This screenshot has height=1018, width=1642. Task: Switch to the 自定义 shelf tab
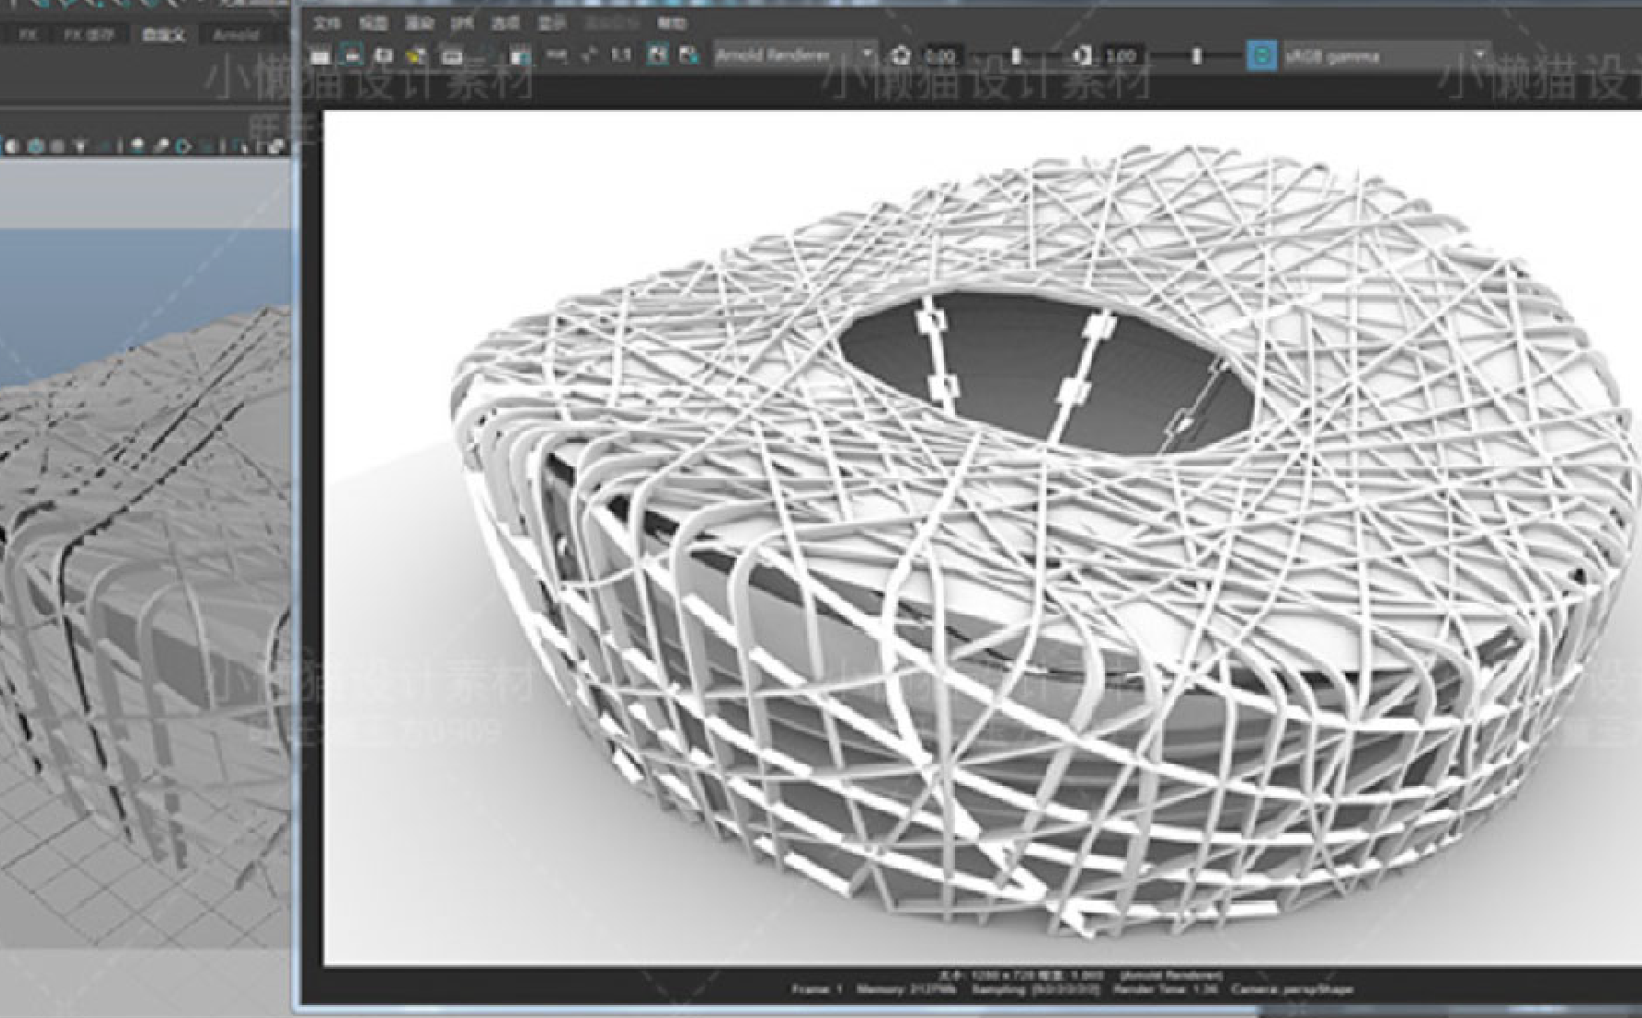(x=163, y=35)
